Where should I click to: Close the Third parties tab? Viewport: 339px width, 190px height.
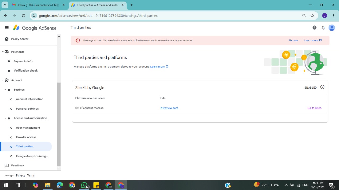123,5
